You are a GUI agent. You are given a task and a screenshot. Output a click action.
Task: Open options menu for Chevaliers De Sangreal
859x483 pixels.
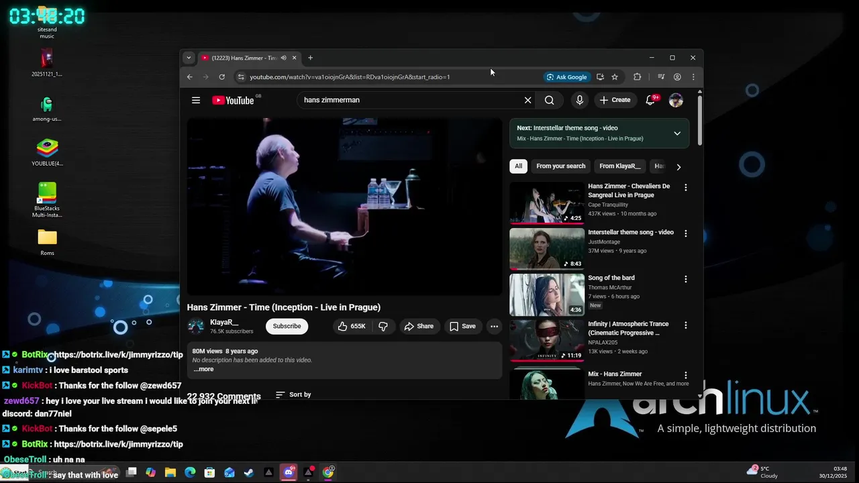[x=685, y=188]
